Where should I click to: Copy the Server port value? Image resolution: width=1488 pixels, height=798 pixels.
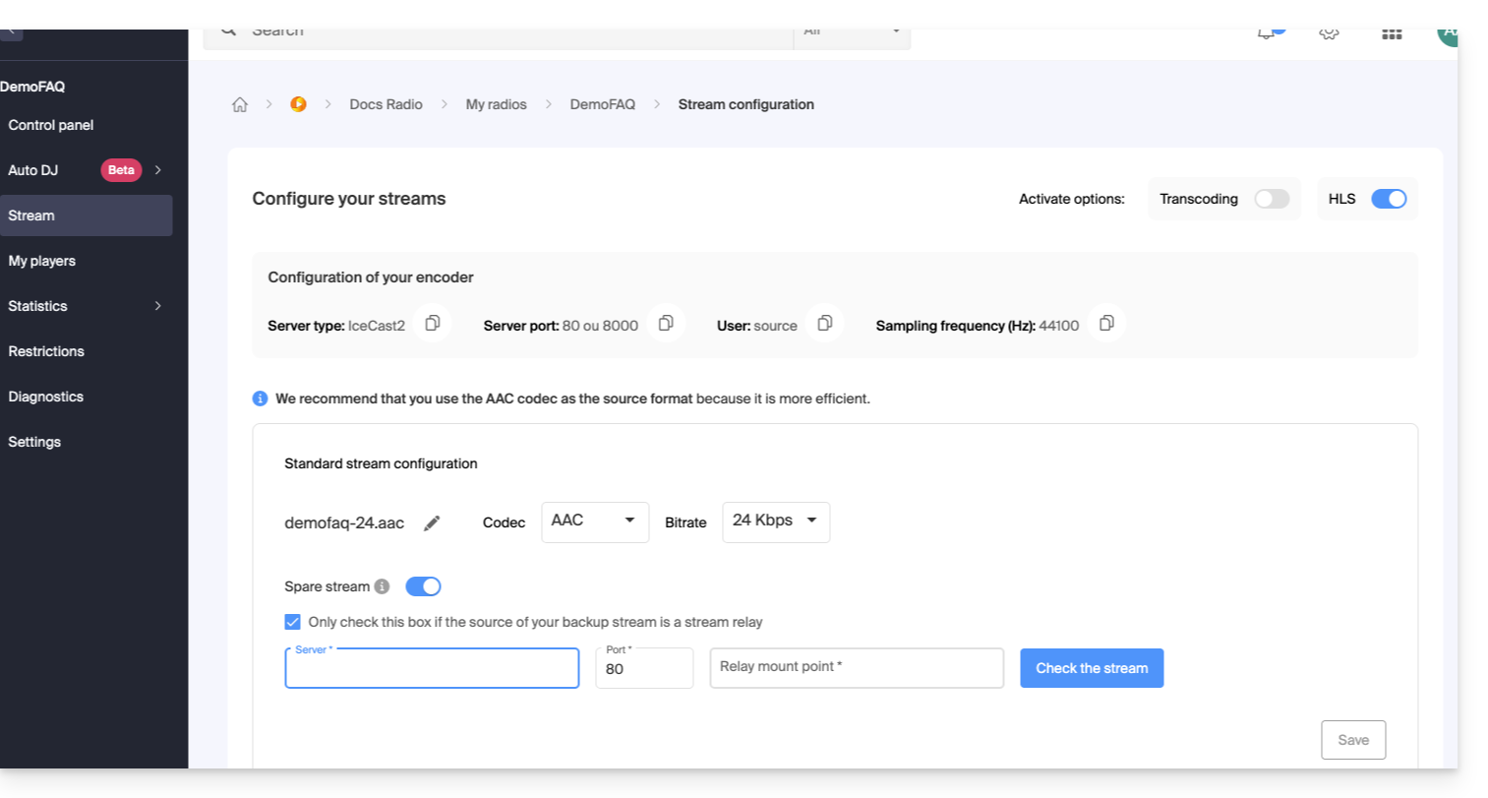pos(666,324)
